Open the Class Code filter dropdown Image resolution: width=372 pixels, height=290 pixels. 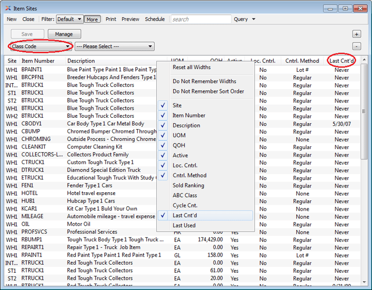(41, 46)
